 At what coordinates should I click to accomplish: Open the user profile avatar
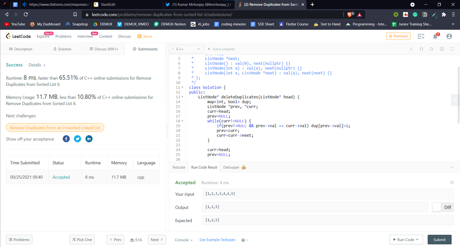[x=449, y=36]
